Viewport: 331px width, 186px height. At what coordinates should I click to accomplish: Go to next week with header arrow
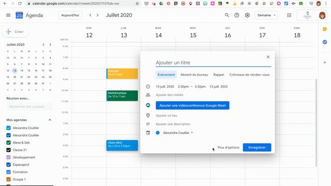click(x=98, y=15)
